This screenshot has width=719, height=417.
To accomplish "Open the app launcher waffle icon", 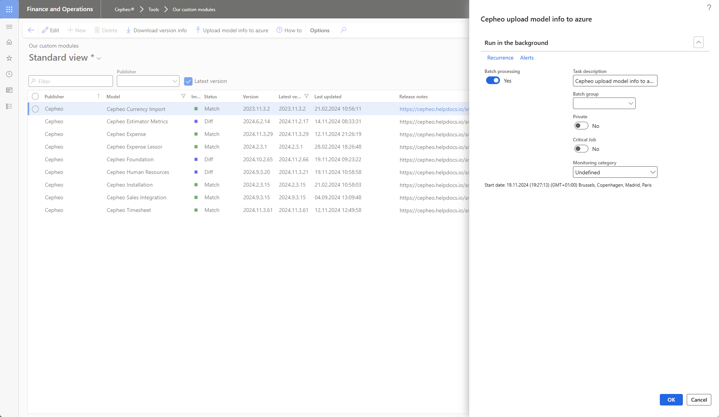I will click(x=9, y=9).
